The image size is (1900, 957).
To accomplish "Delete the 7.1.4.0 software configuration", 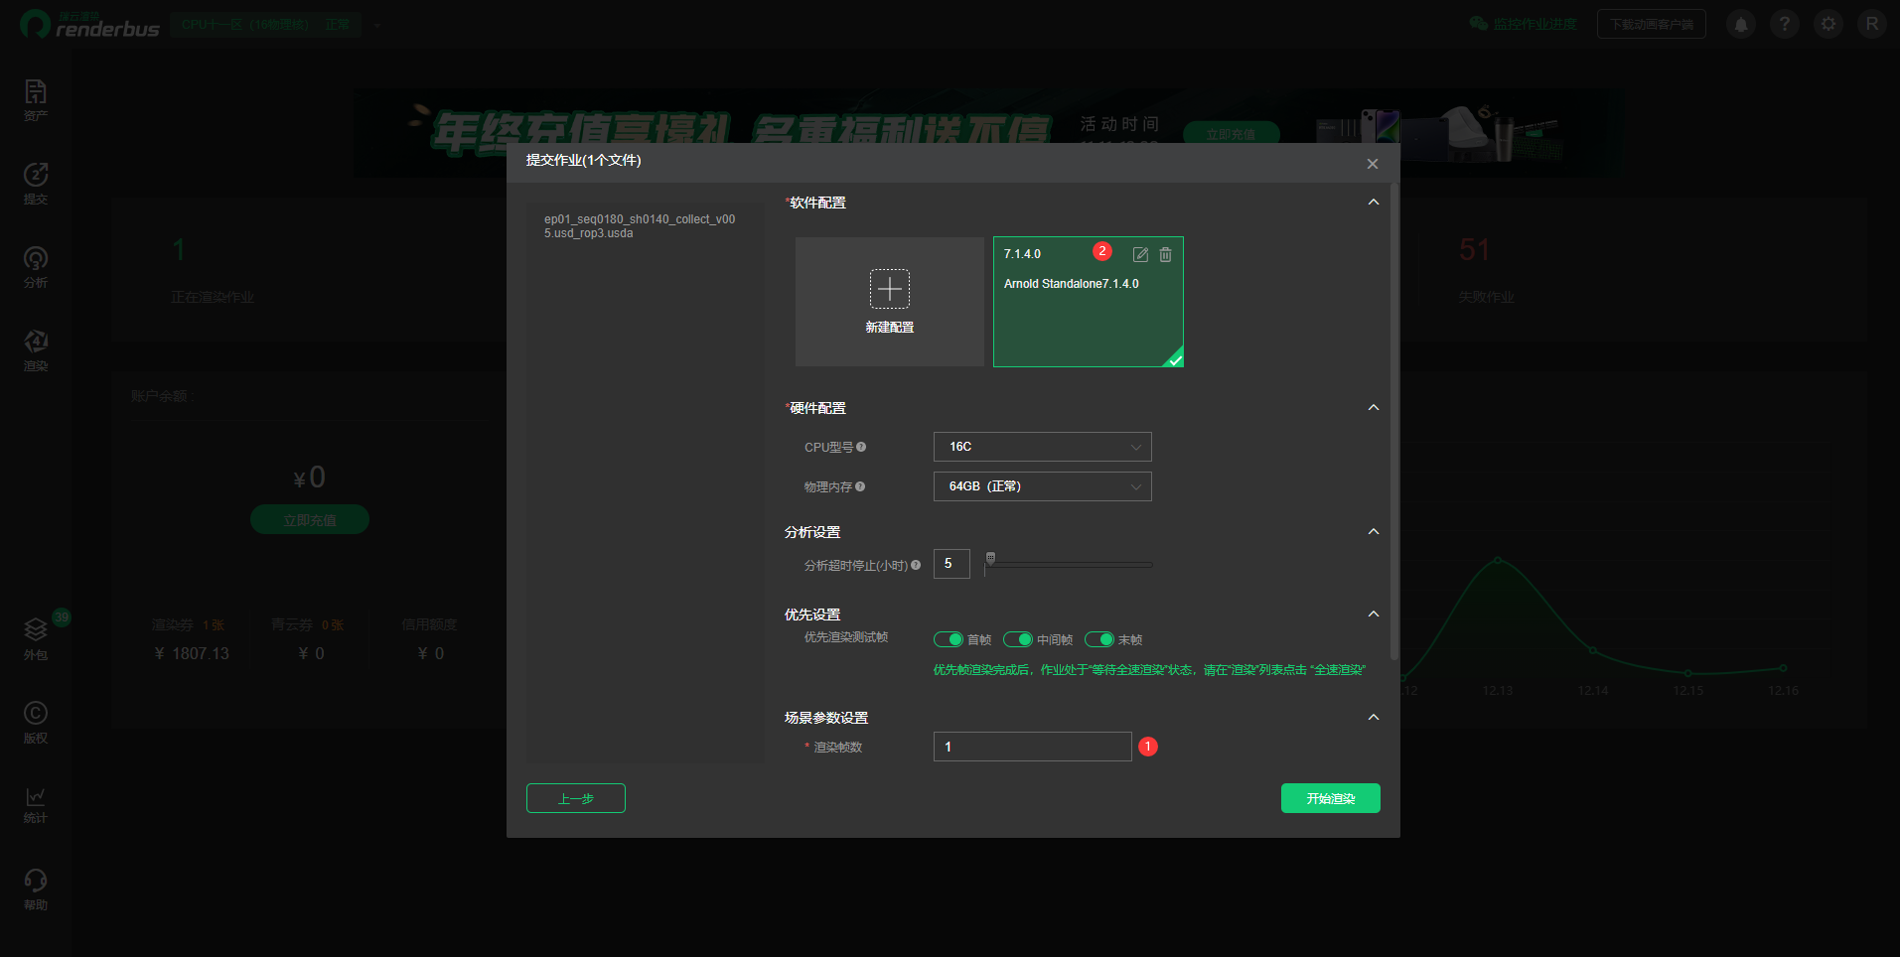I will tap(1165, 255).
